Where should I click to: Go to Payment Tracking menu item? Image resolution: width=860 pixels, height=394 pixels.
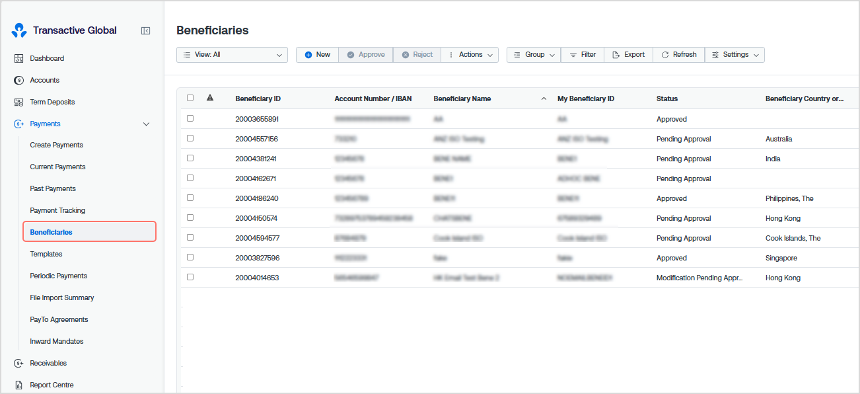click(57, 210)
